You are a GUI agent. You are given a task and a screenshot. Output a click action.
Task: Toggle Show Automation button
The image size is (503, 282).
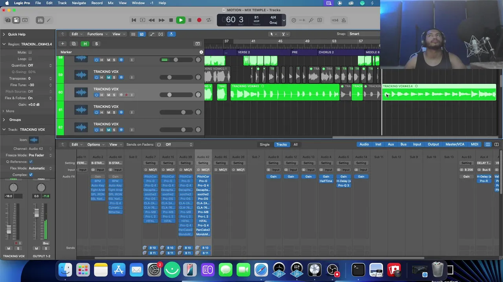pos(152,34)
